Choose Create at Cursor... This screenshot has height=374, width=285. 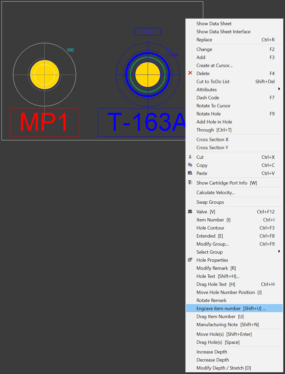point(234,65)
